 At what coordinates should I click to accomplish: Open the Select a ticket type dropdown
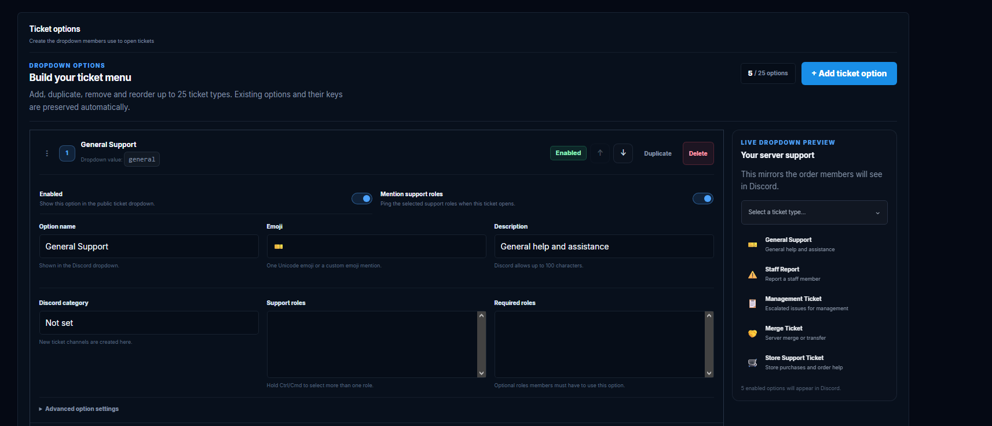click(x=814, y=212)
